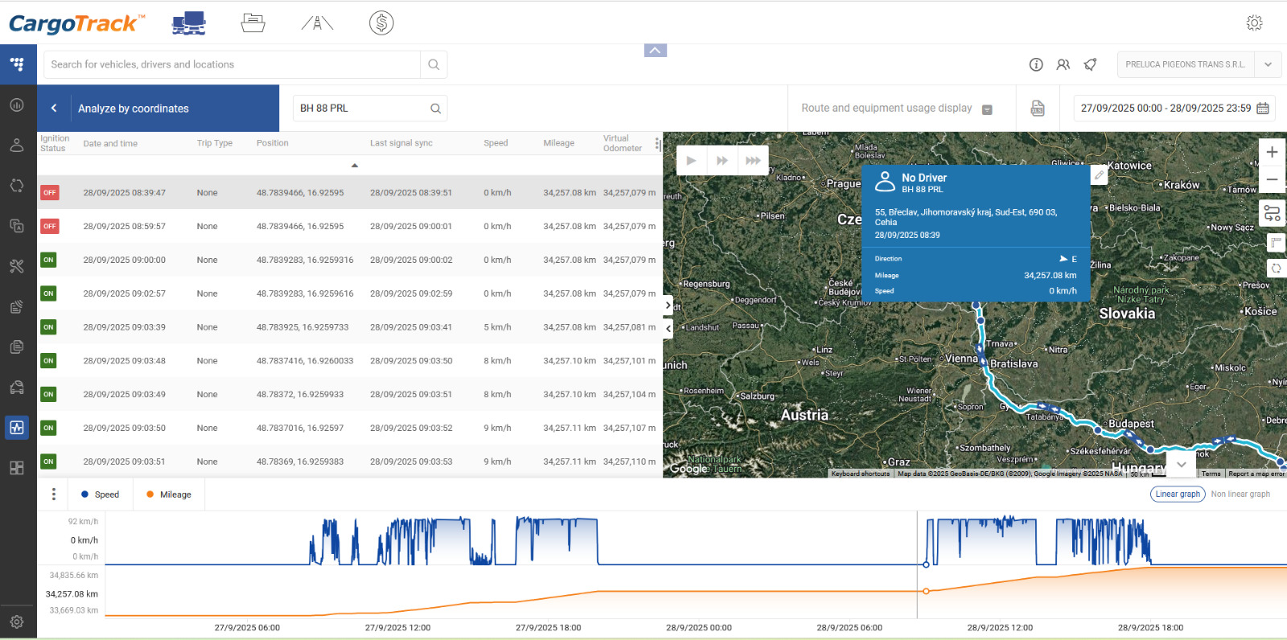Go back from Analyze by coordinates
Screen dimensions: 1287x640
pyautogui.click(x=54, y=109)
